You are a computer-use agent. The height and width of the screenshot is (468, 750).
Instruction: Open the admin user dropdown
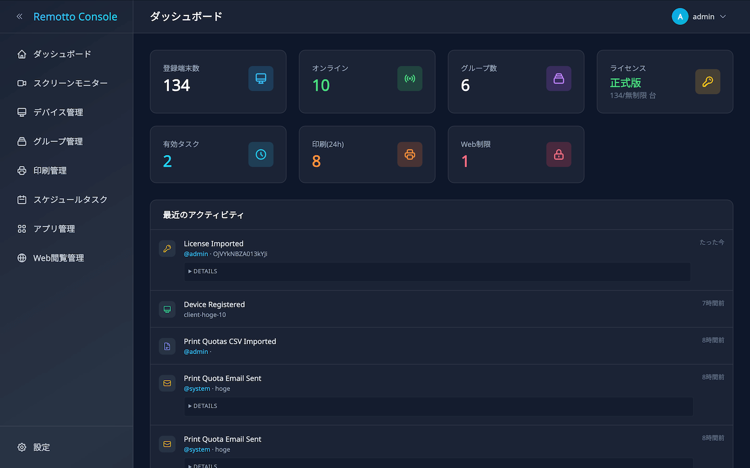(699, 17)
